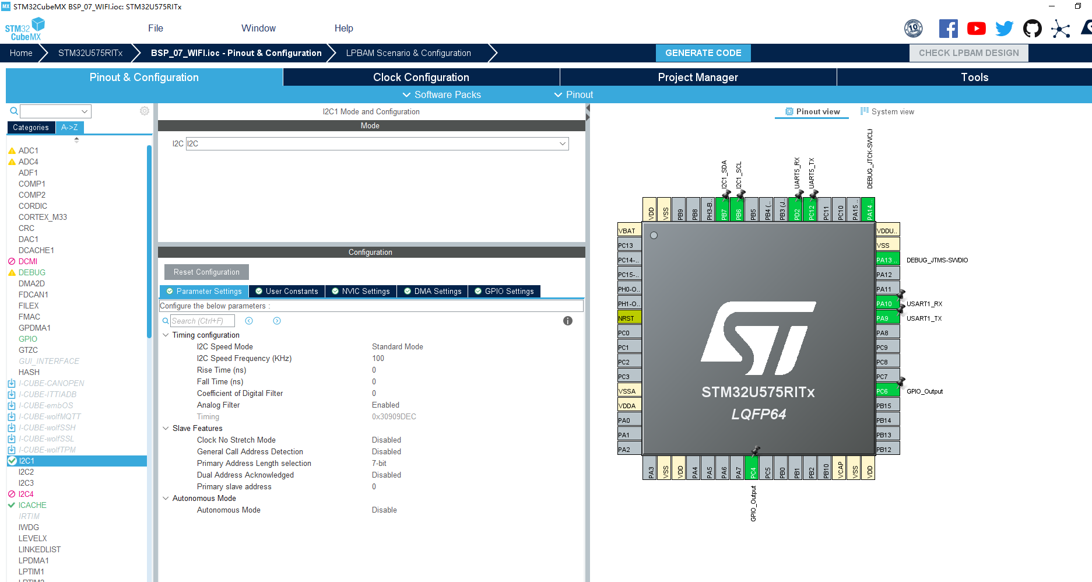Screen dimensions: 1092x582
Task: Open the Help menu
Action: tap(344, 28)
